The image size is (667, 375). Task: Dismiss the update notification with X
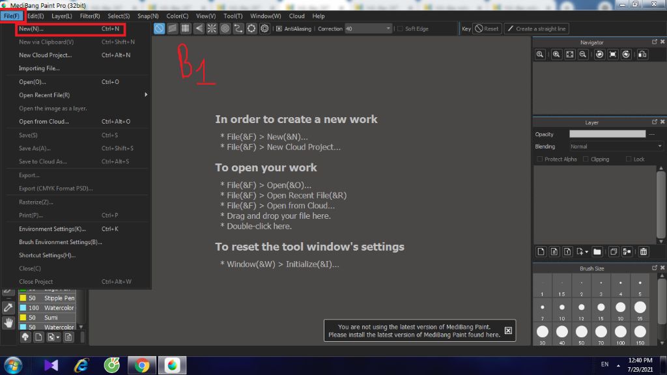(x=508, y=330)
